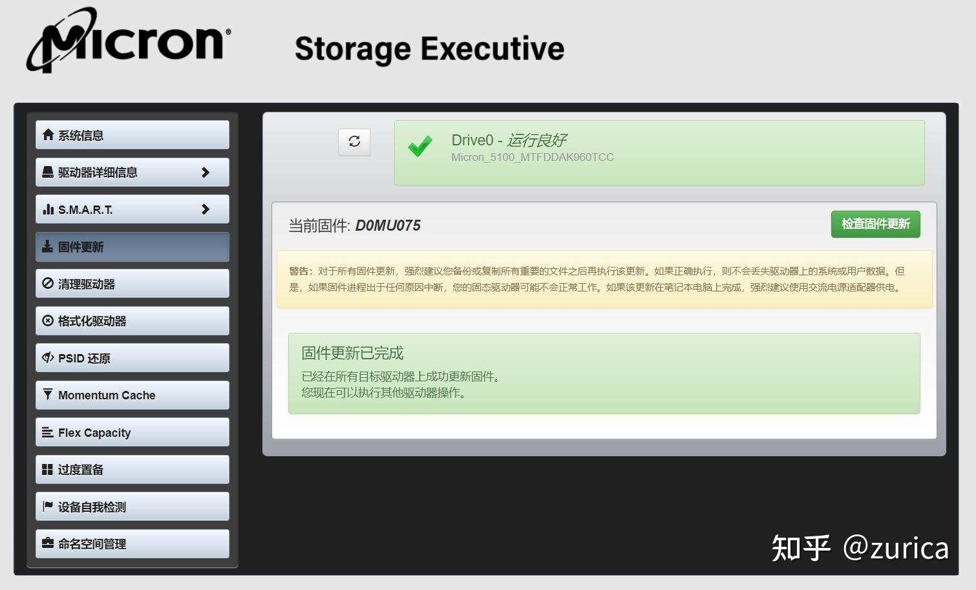Click the 格式化驱动器 circled-x icon
This screenshot has height=590, width=976.
tap(48, 321)
